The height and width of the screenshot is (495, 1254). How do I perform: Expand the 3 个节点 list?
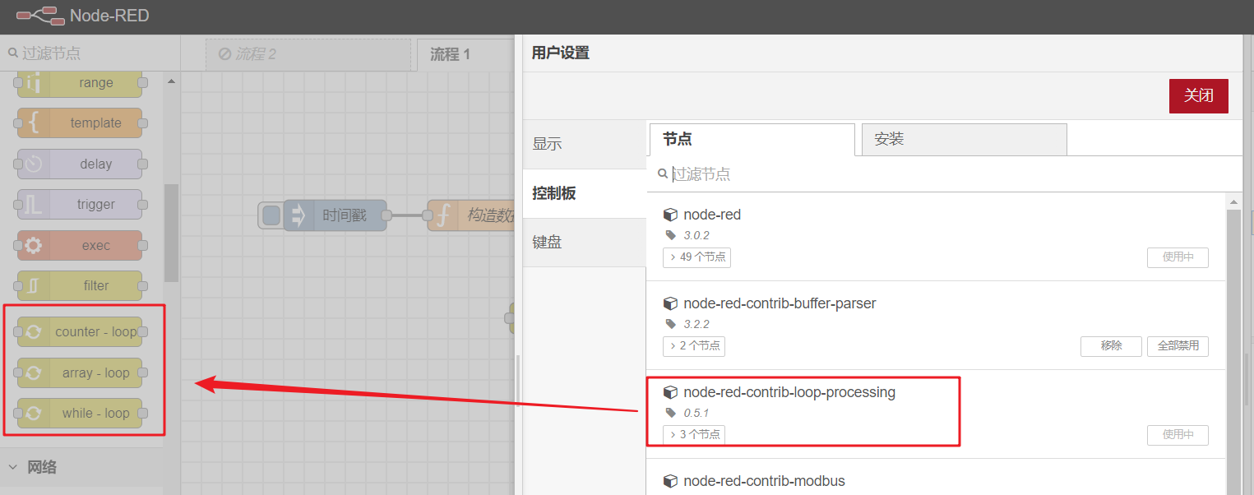coord(694,435)
